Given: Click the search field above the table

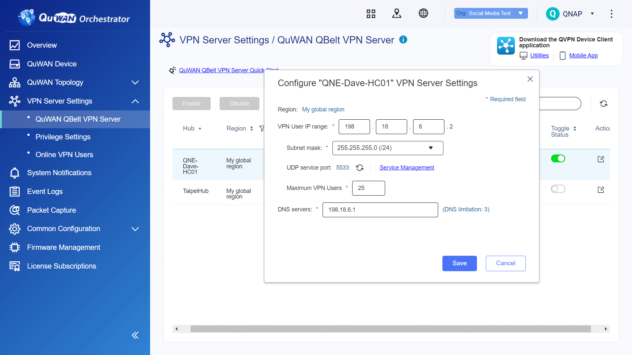Looking at the screenshot, I should point(560,104).
